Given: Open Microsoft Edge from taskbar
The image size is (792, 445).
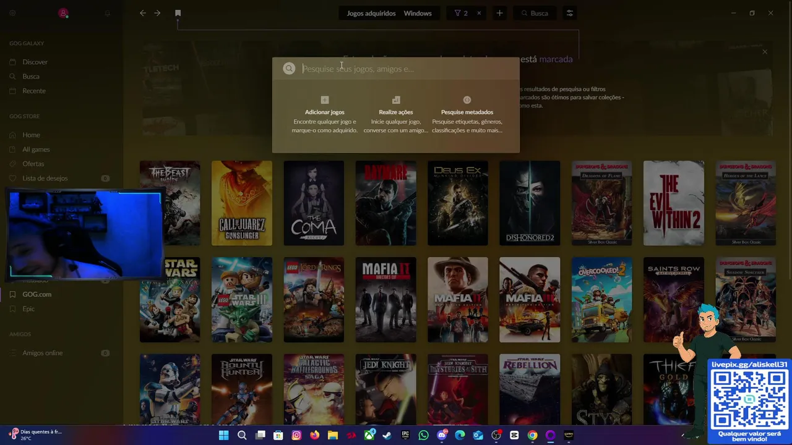Looking at the screenshot, I should pos(460,435).
